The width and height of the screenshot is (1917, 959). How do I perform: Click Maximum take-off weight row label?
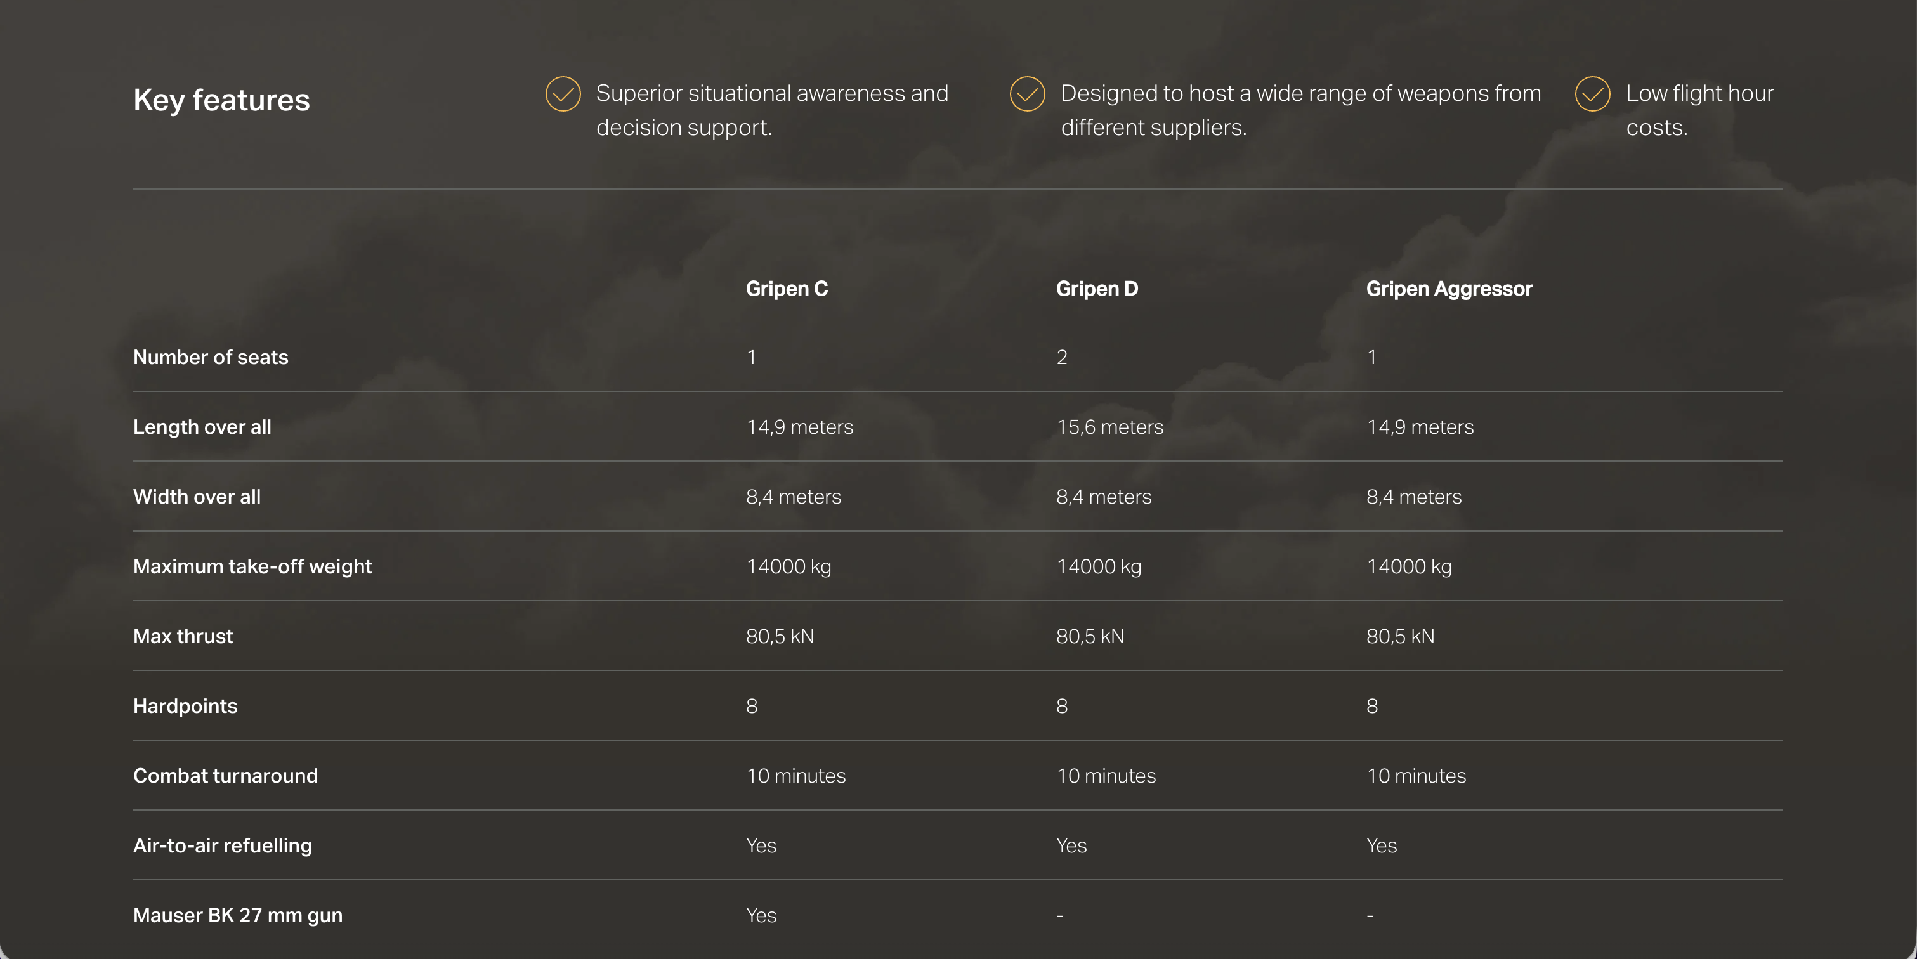pyautogui.click(x=252, y=567)
